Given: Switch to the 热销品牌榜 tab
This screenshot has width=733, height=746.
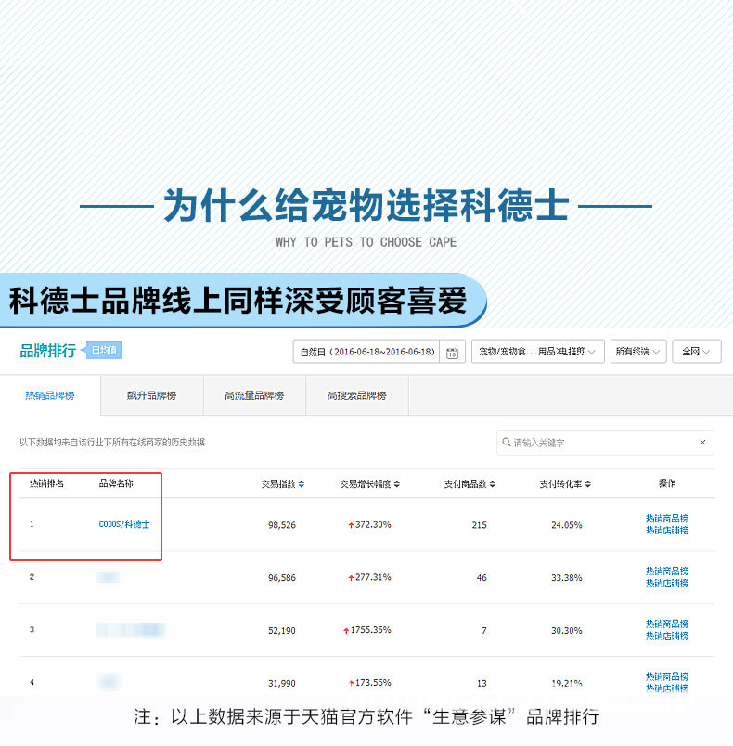Looking at the screenshot, I should pyautogui.click(x=50, y=395).
